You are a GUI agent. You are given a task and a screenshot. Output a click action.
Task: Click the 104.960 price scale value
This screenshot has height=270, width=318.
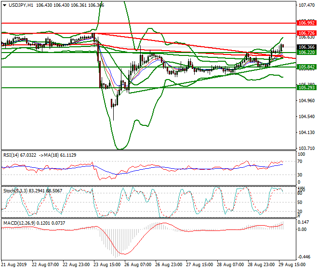tap(306, 101)
